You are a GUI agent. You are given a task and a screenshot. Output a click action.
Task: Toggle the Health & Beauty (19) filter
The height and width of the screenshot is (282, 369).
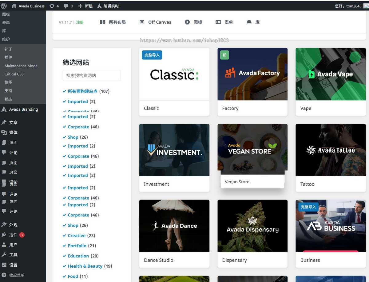(x=87, y=266)
